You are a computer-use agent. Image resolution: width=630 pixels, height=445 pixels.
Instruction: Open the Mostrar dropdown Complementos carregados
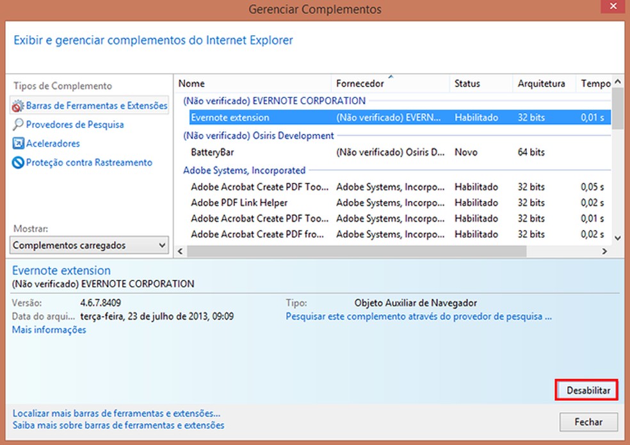point(90,245)
